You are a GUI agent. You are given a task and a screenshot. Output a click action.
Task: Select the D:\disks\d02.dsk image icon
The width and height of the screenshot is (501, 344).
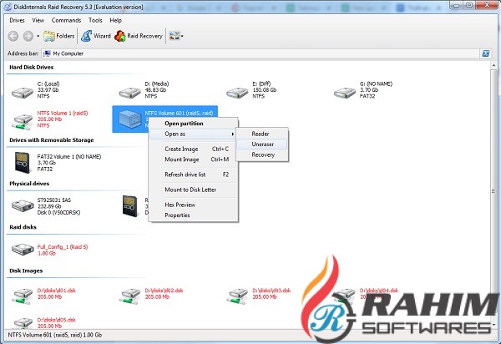pyautogui.click(x=129, y=296)
